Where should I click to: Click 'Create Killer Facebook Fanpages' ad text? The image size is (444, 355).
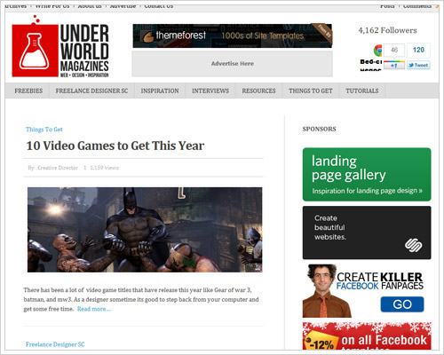pyautogui.click(x=380, y=281)
